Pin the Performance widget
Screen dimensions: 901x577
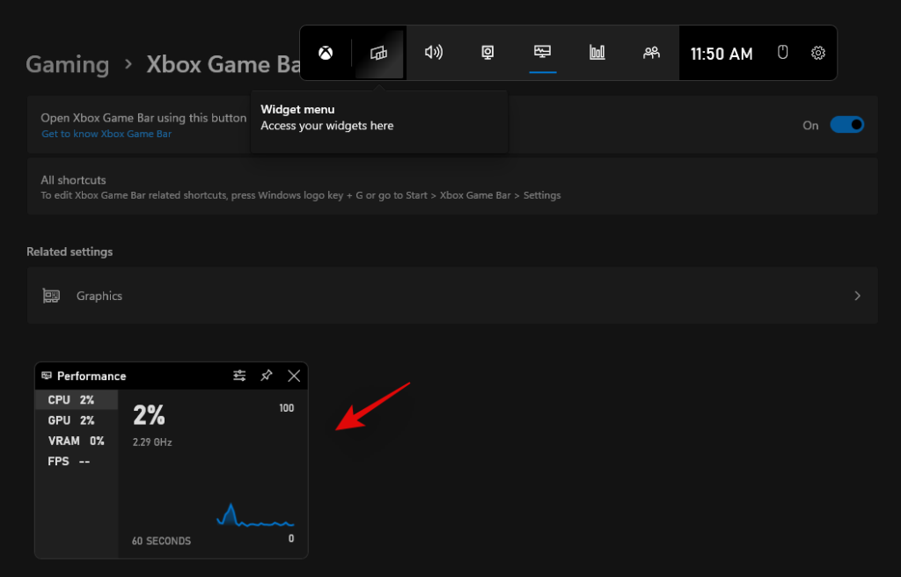point(266,376)
